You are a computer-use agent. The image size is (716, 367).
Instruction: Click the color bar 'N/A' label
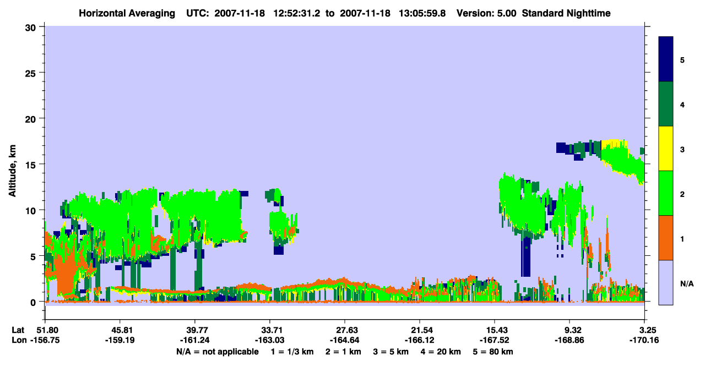tap(686, 283)
